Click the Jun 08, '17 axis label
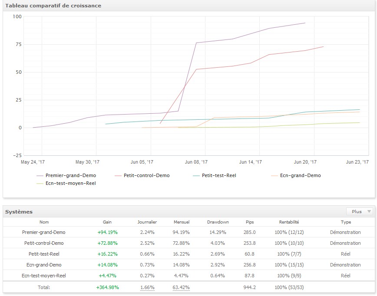Image resolution: width=377 pixels, height=296 pixels. click(196, 162)
